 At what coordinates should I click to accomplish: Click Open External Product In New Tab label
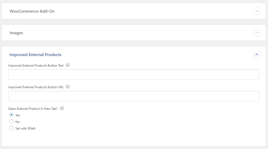tap(33, 109)
